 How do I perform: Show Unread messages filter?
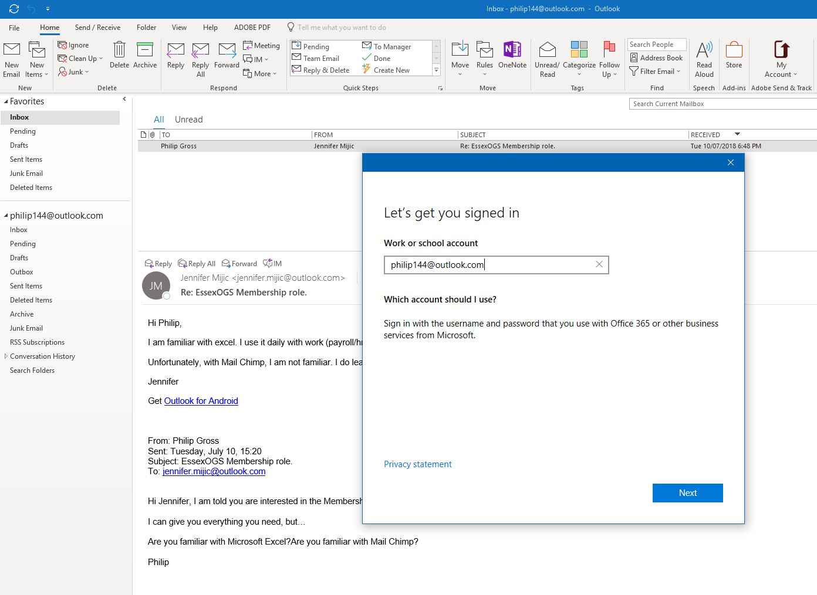(x=188, y=120)
